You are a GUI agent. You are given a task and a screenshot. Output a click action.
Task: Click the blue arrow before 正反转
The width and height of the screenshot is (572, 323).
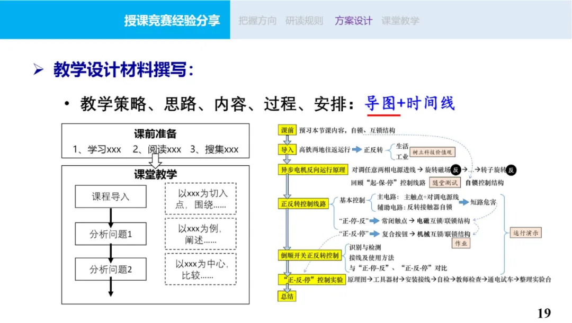(357, 149)
